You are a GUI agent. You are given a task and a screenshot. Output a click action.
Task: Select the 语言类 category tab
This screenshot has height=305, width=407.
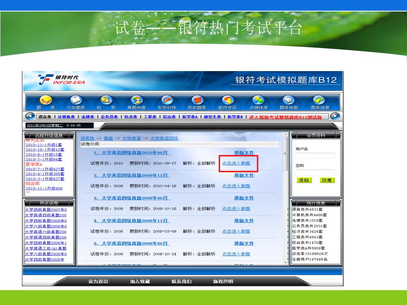point(45,117)
